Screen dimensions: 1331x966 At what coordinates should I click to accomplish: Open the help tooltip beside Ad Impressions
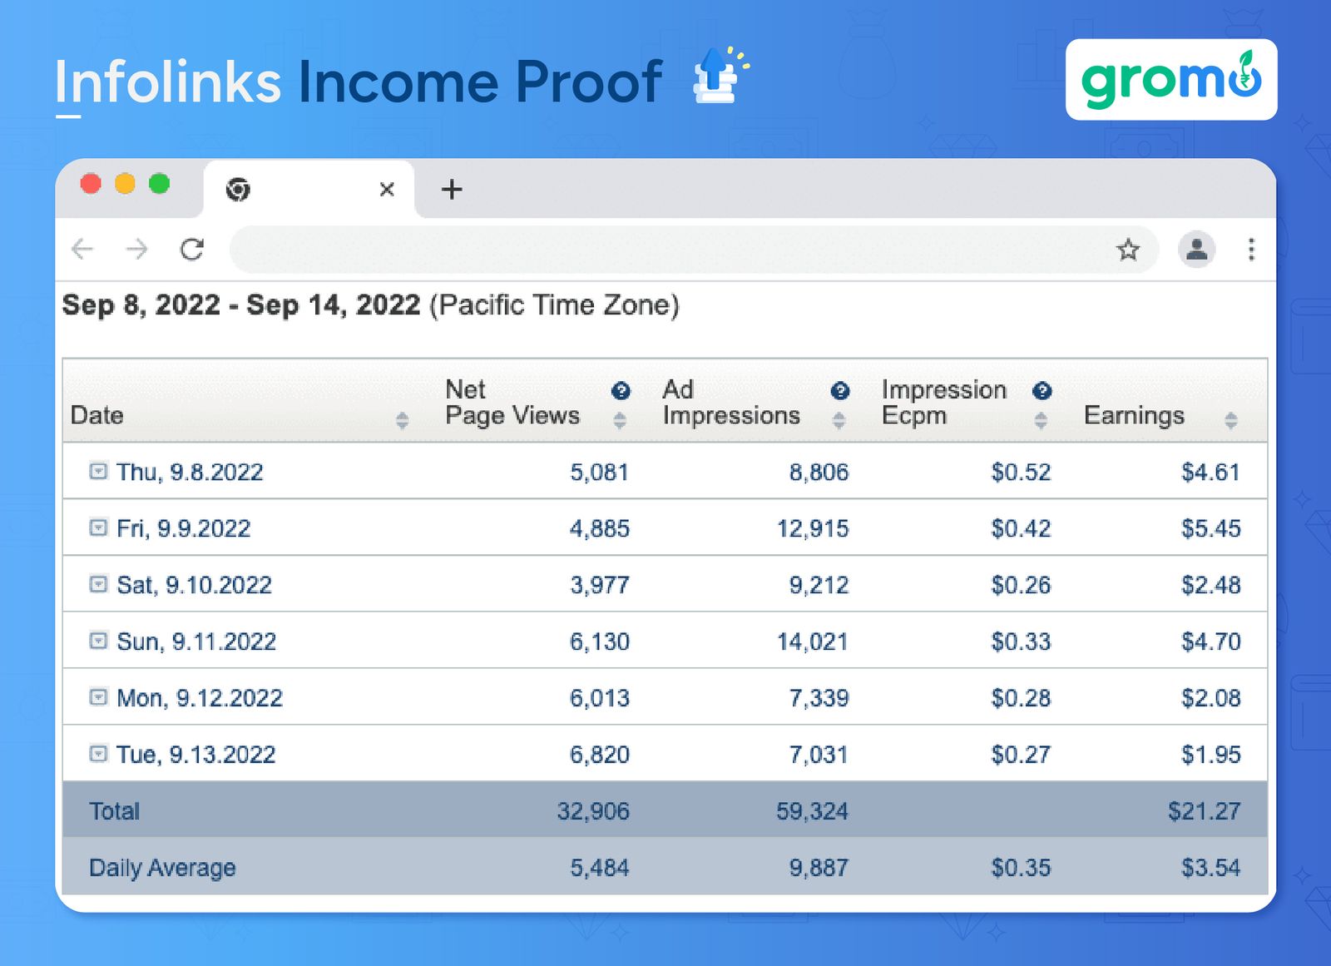pos(841,390)
